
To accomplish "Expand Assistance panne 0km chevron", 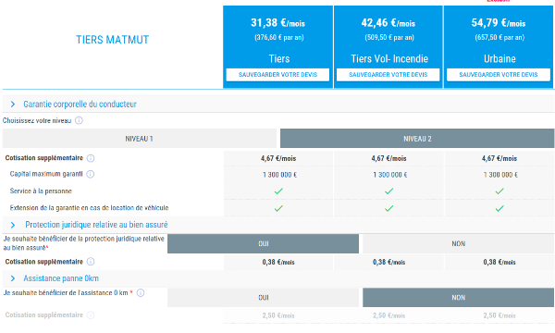I will (x=13, y=278).
